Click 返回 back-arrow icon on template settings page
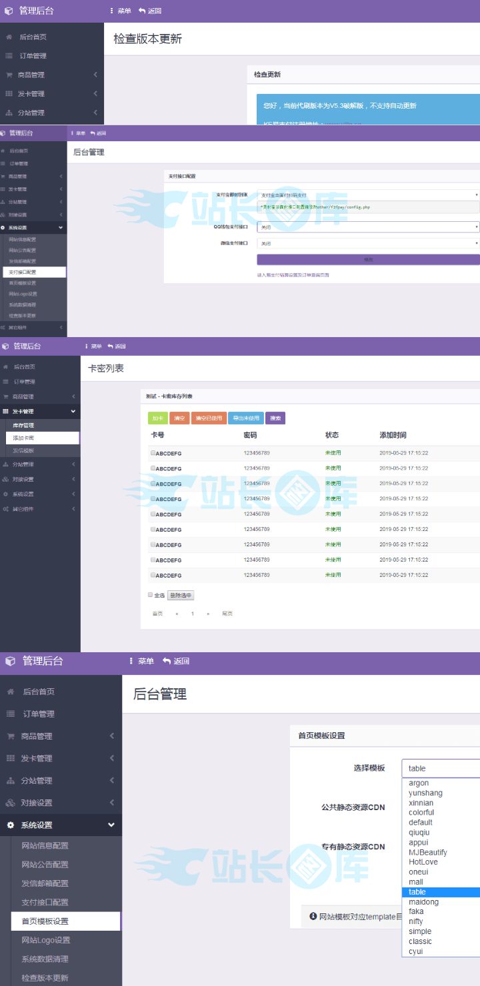Image resolution: width=480 pixels, height=986 pixels. click(x=167, y=661)
